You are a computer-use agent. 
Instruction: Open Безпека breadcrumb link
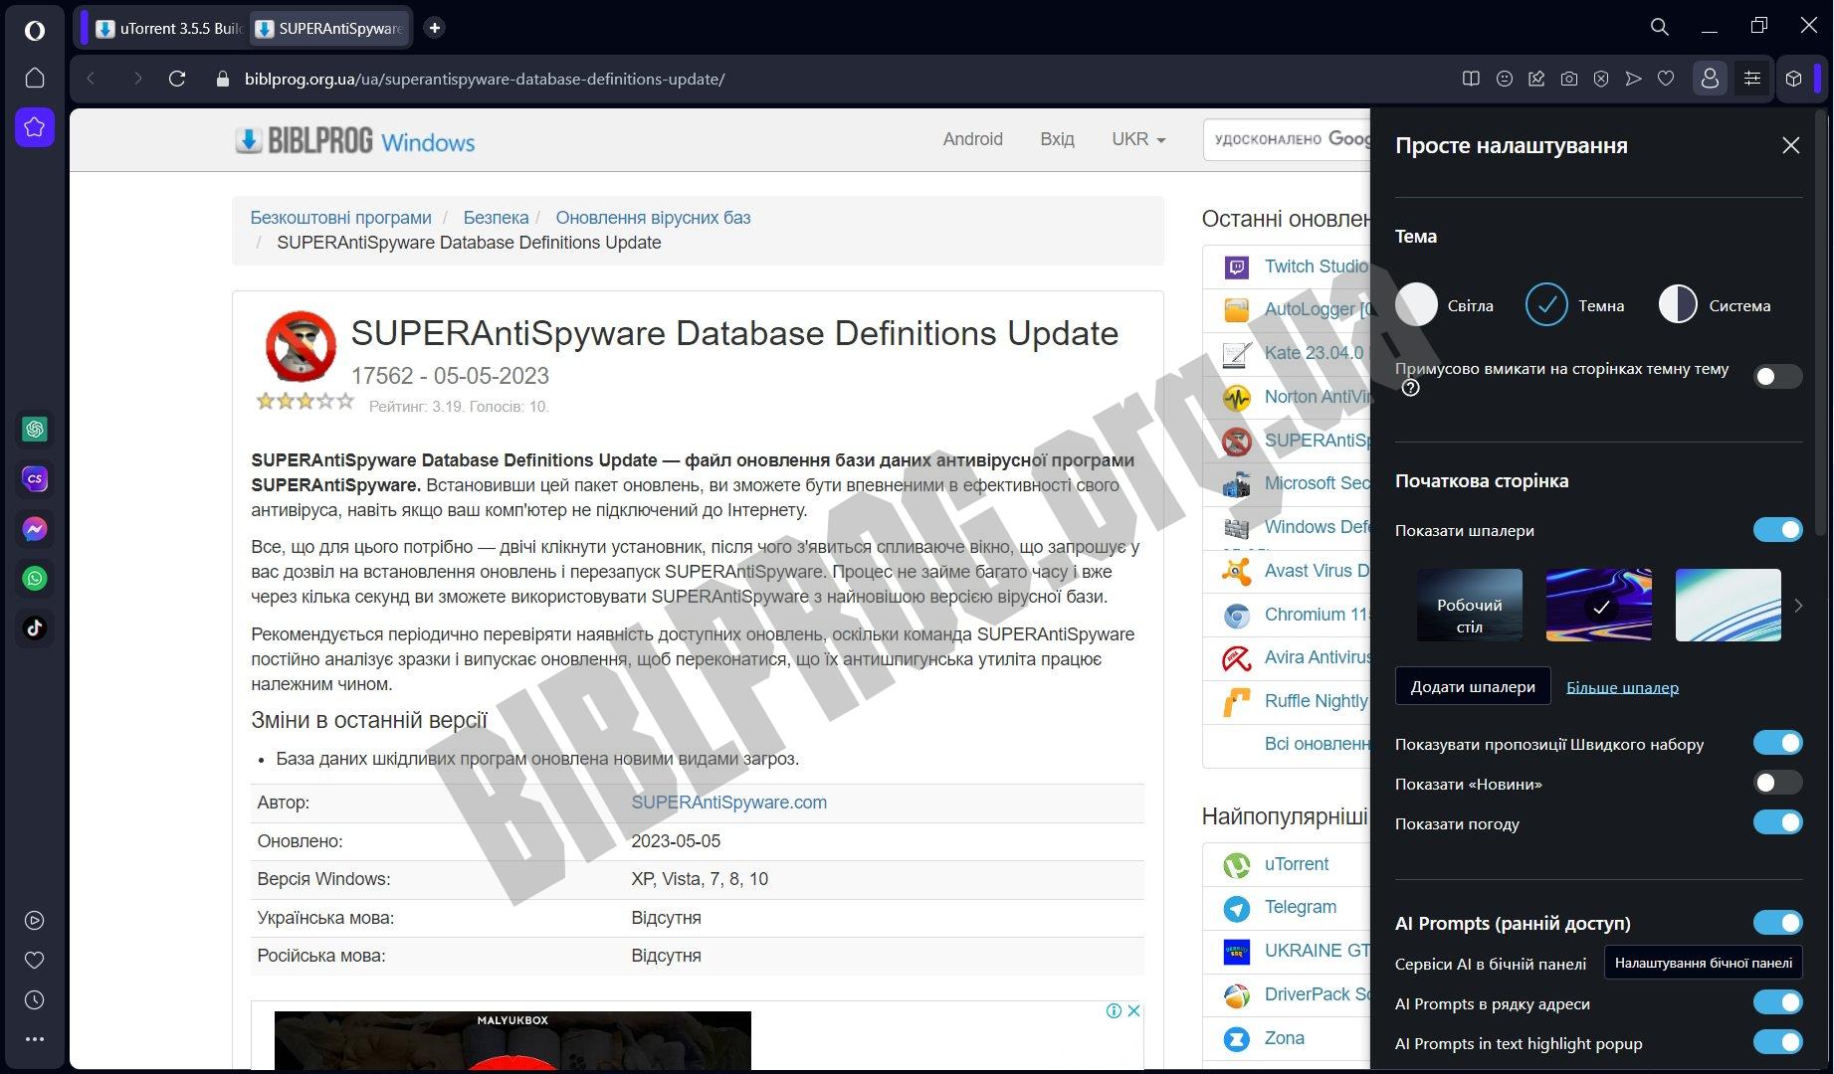496,218
